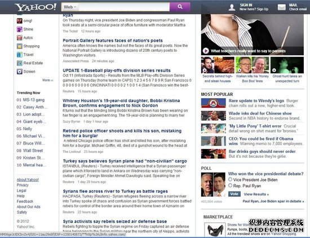This screenshot has width=310, height=238.
Task: Click the Shine sidebar icon
Action: pyautogui.click(x=19, y=29)
